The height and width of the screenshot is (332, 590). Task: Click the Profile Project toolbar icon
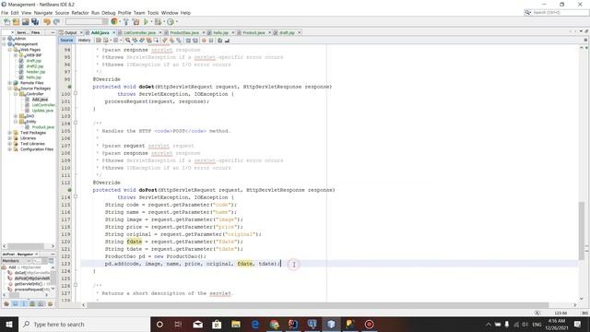[x=171, y=22]
